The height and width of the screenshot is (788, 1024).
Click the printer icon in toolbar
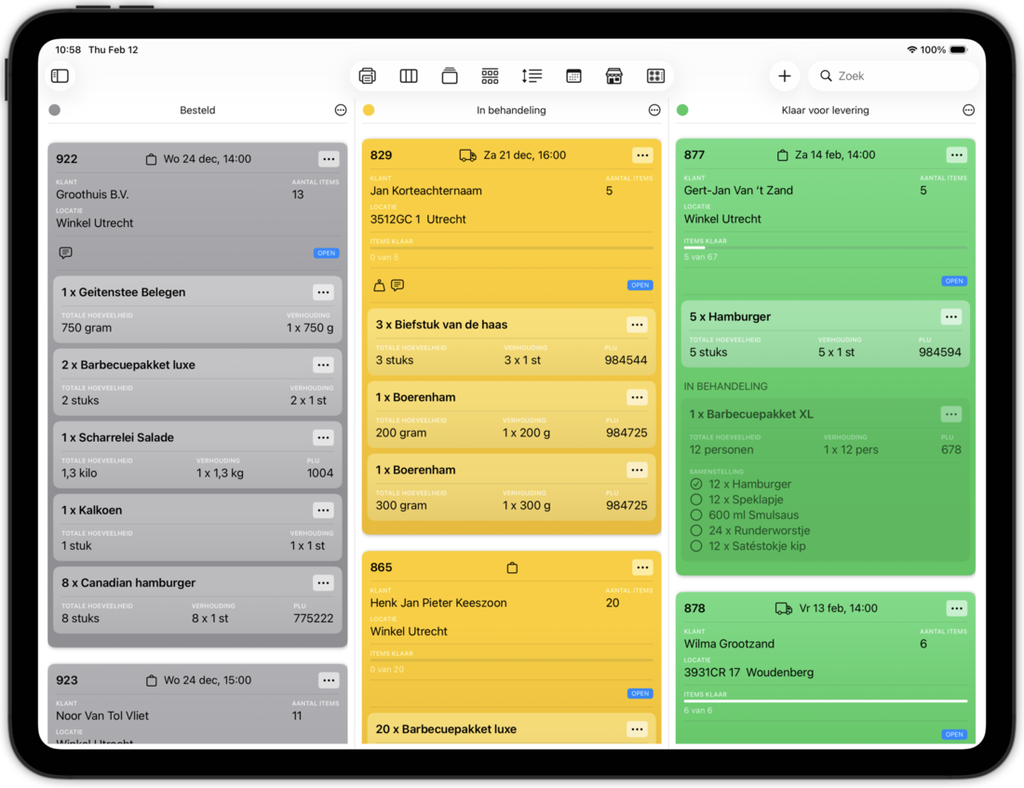pyautogui.click(x=368, y=76)
